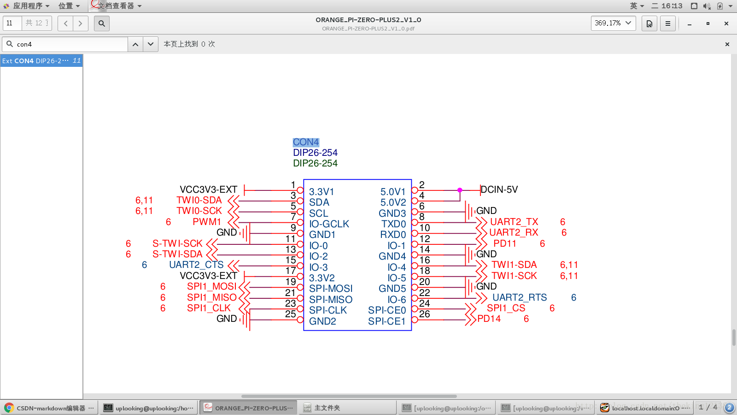737x415 pixels.
Task: Click the TWI1-SDA net label
Action: click(514, 265)
